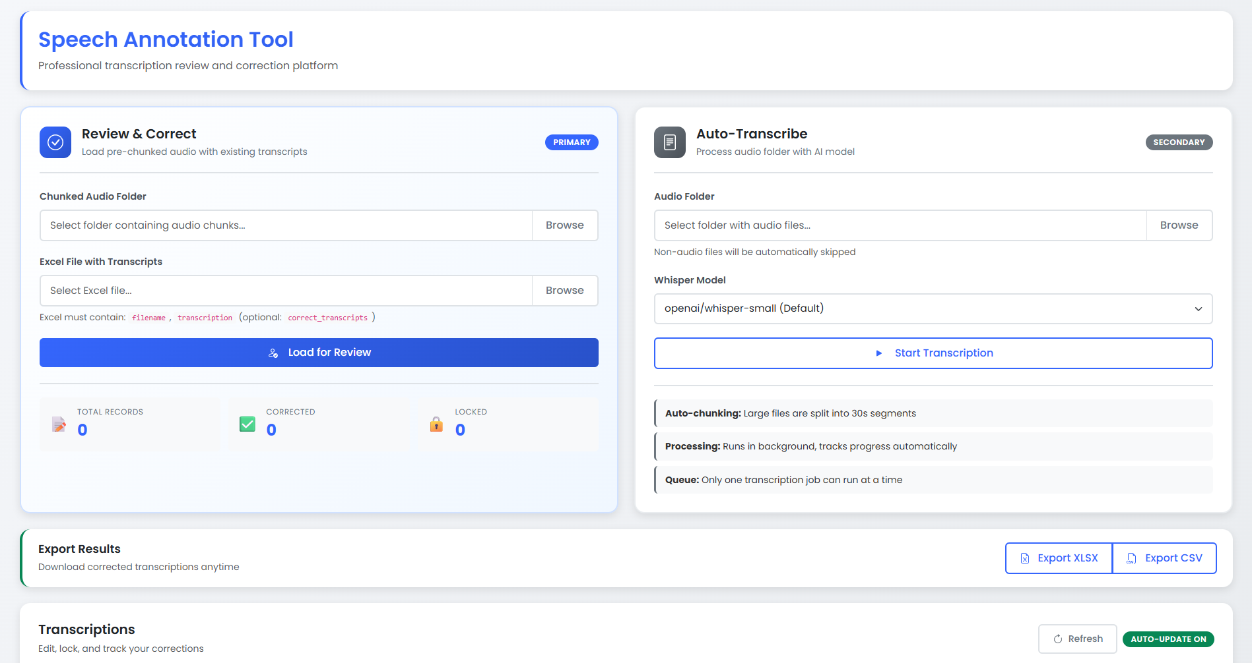Browse for a chunked audio folder
Image resolution: width=1252 pixels, height=663 pixels.
564,225
